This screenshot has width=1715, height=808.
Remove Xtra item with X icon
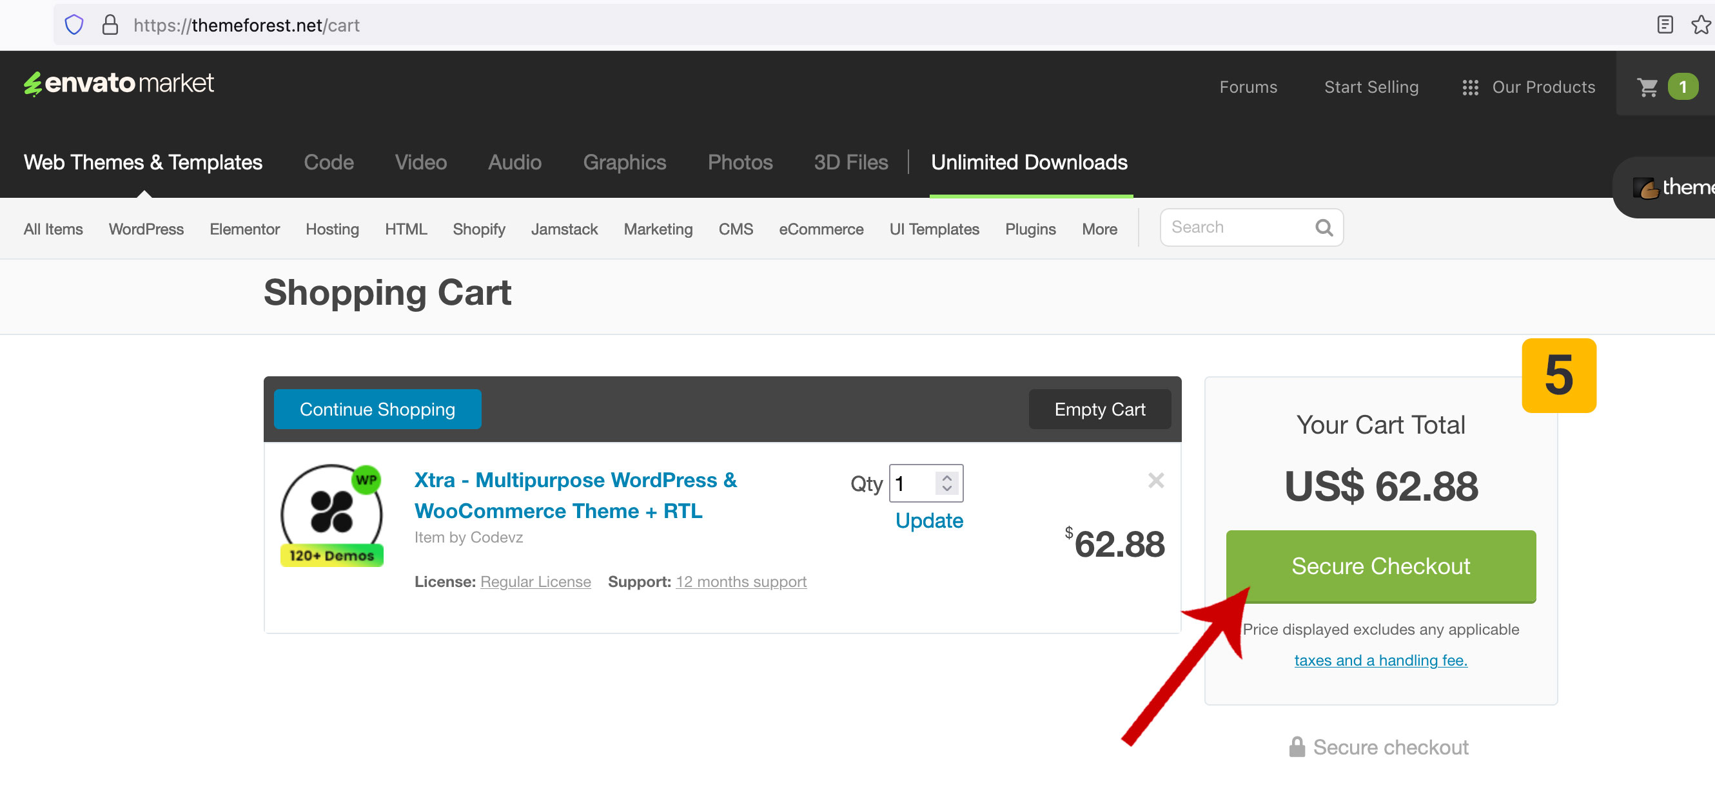(x=1156, y=480)
